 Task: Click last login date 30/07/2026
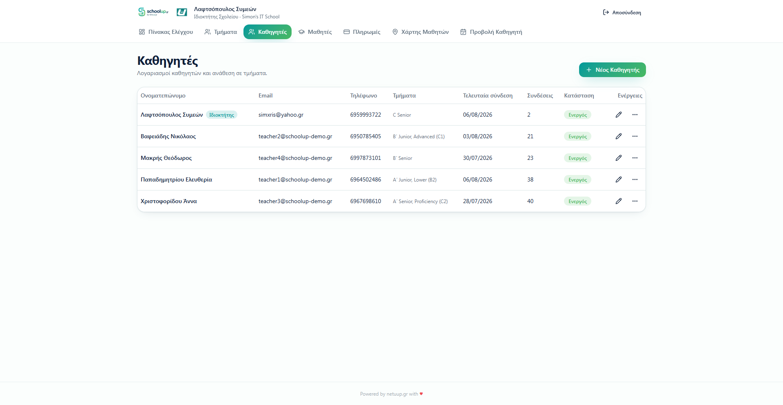pyautogui.click(x=478, y=158)
